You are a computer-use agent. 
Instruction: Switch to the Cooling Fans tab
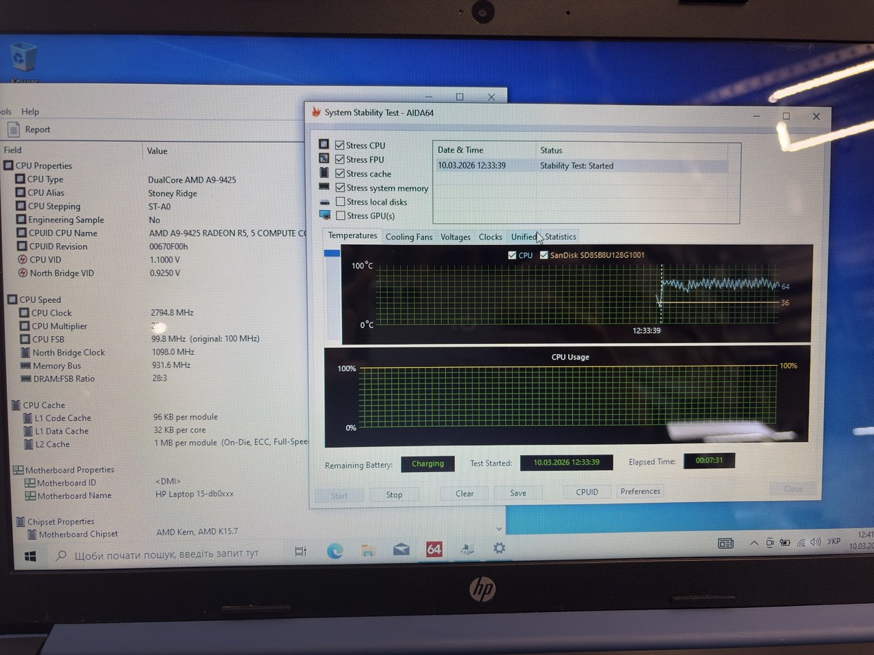pos(408,237)
